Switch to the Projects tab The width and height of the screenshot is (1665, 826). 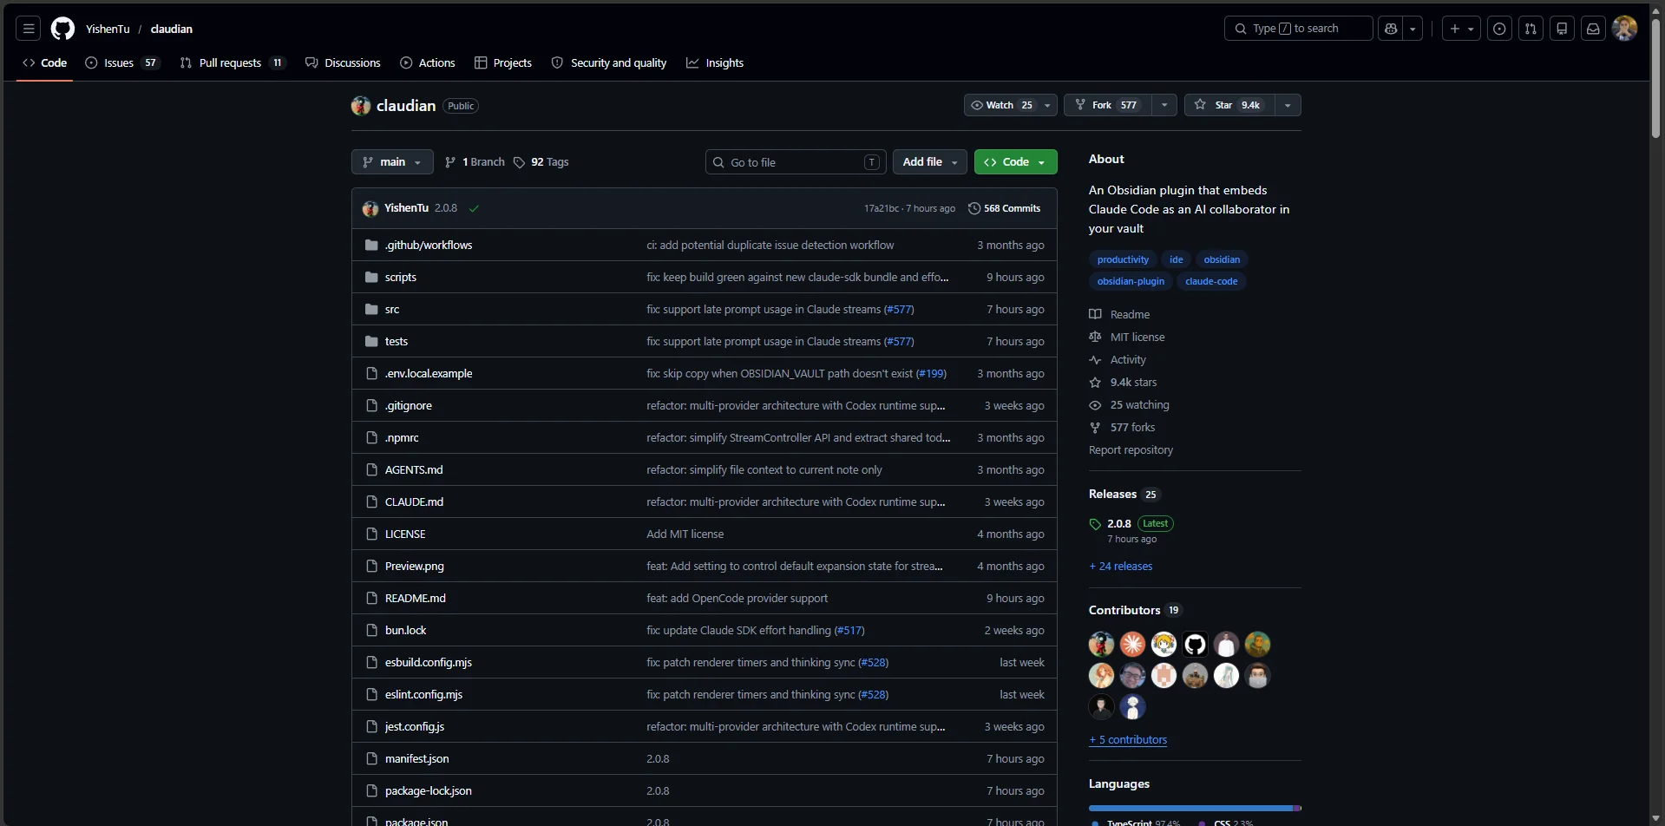[503, 62]
